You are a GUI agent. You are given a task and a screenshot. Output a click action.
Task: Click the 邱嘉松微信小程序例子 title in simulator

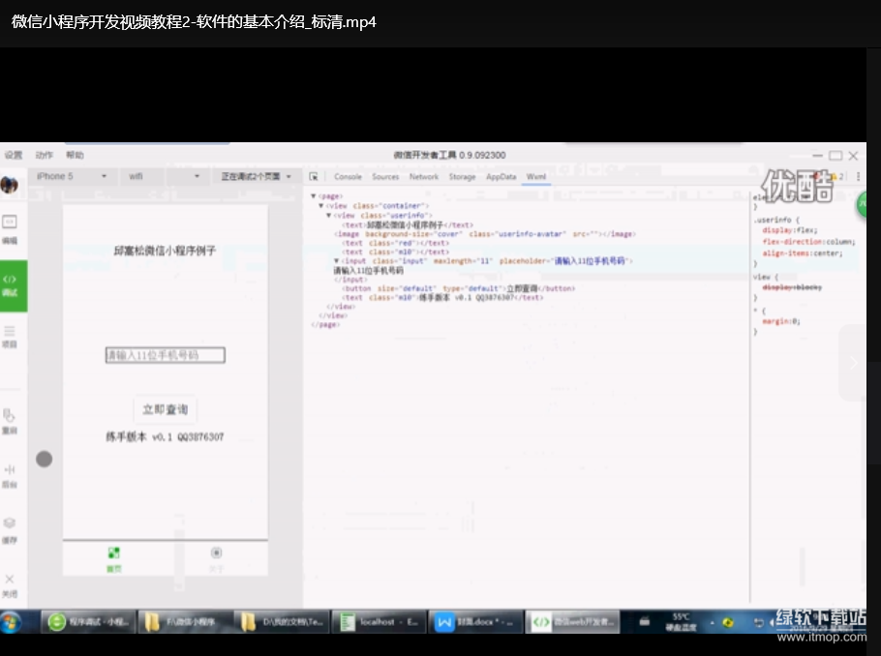pyautogui.click(x=165, y=251)
